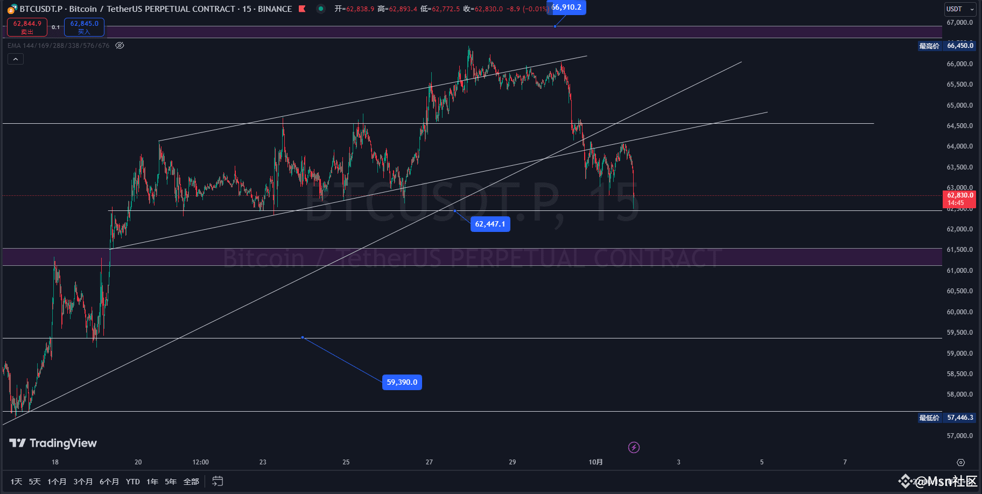Image resolution: width=982 pixels, height=494 pixels.
Task: Click the blue 买入 buy button
Action: pos(84,27)
